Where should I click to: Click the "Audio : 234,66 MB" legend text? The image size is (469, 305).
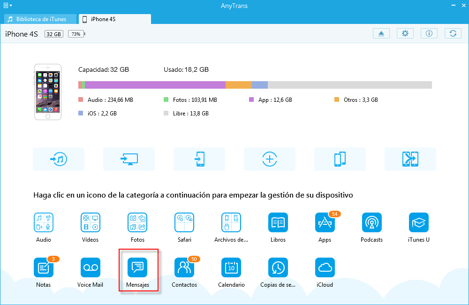click(x=110, y=100)
